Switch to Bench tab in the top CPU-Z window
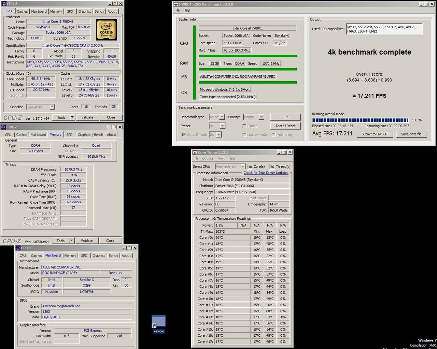437x349 pixels. pyautogui.click(x=99, y=11)
